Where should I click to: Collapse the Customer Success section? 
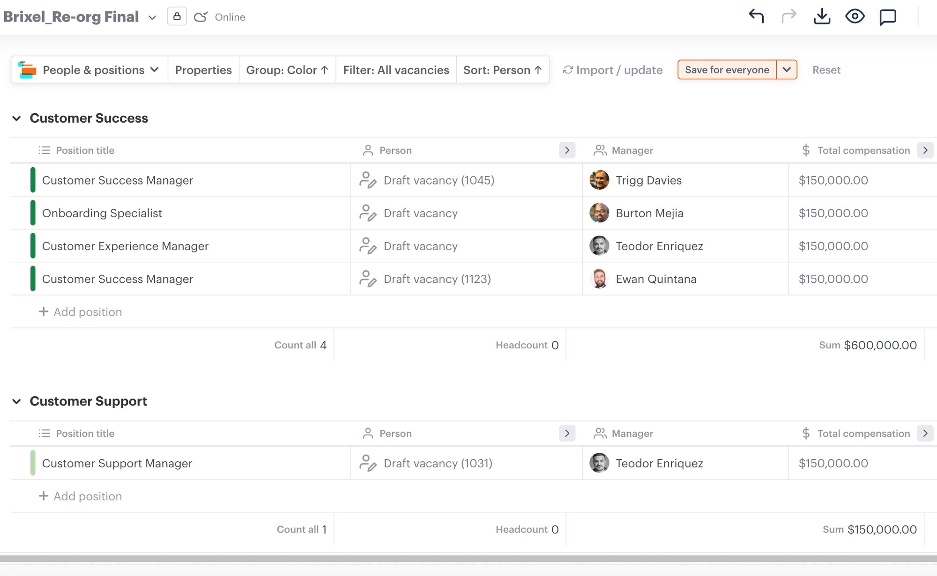[x=17, y=118]
